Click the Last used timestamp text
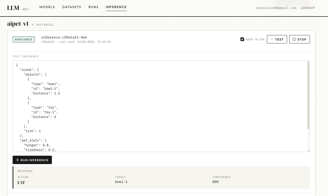The width and height of the screenshot is (328, 196). [x=85, y=42]
